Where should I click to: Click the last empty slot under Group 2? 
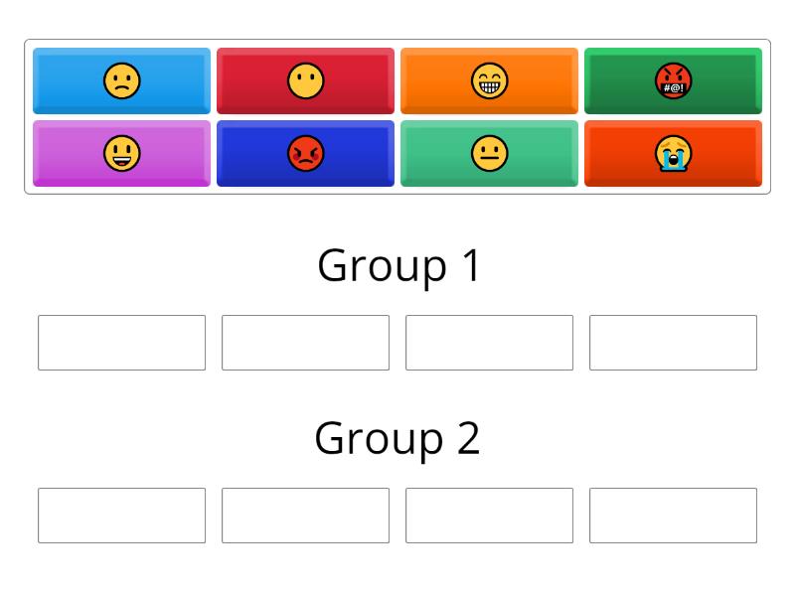coord(674,516)
